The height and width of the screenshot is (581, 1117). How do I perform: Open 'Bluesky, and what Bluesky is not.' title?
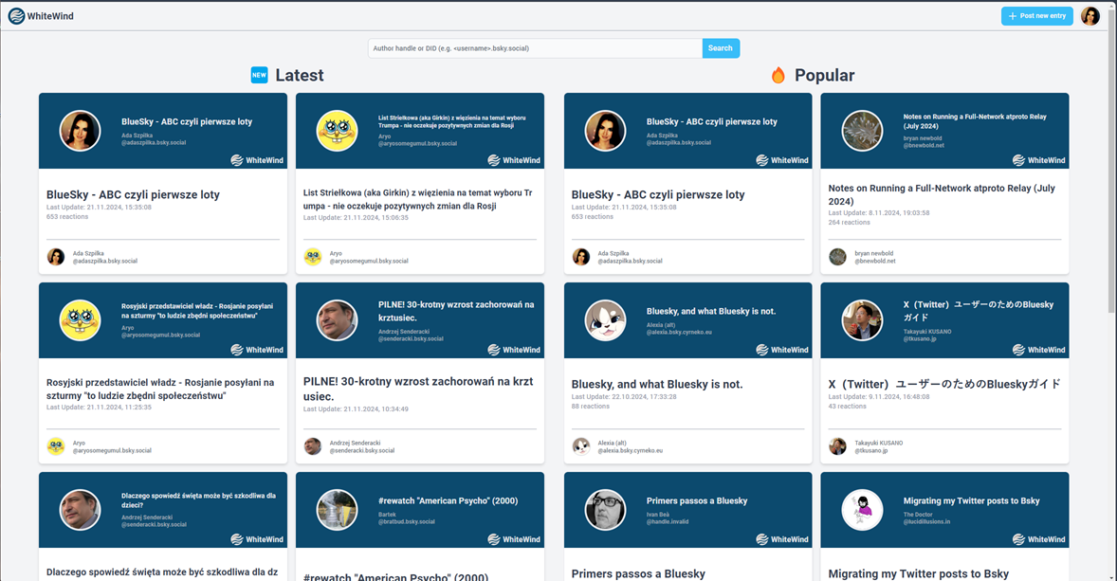(657, 385)
